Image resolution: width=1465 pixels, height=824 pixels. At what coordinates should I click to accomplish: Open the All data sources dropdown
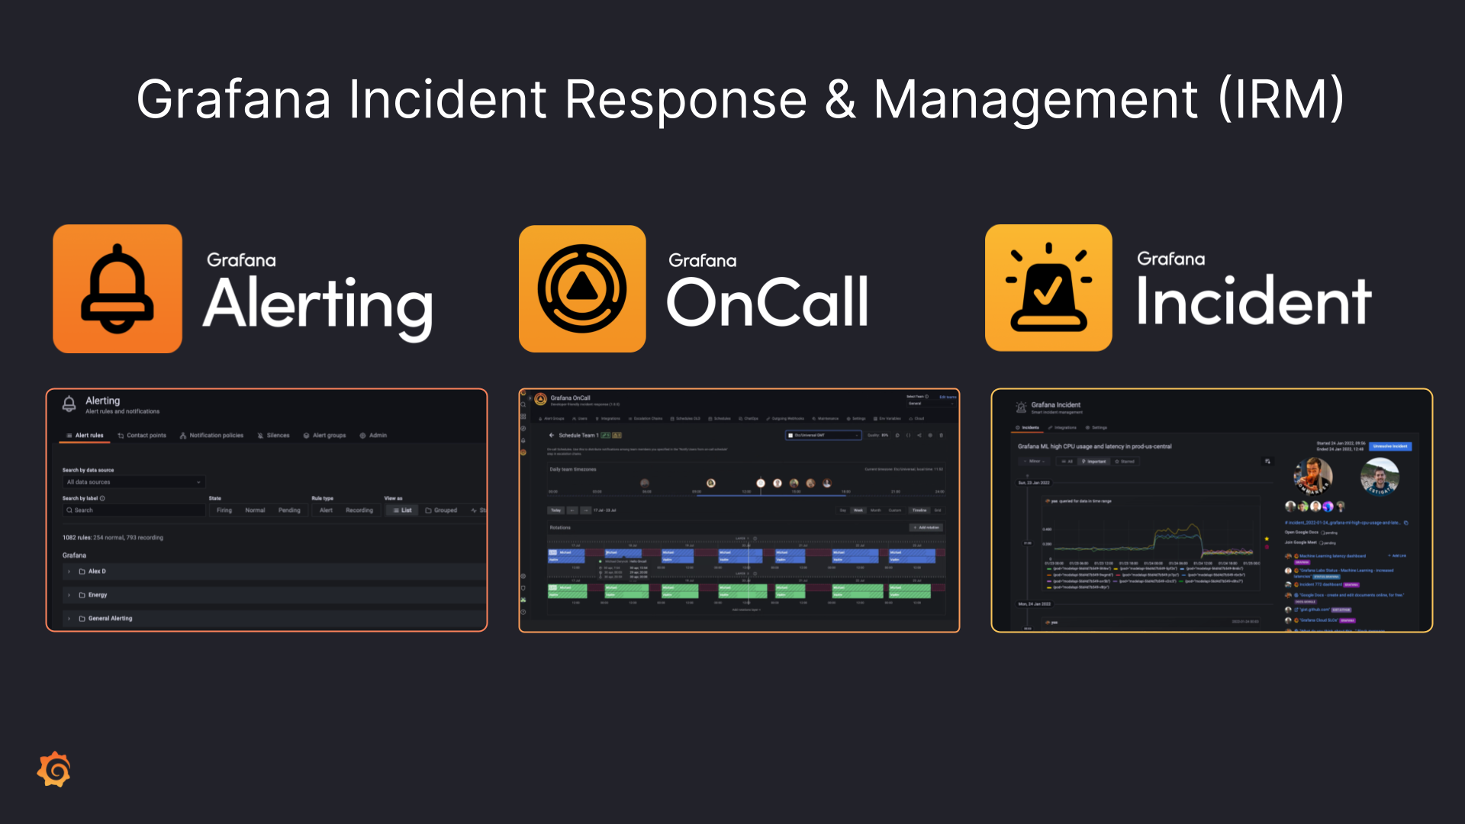134,482
